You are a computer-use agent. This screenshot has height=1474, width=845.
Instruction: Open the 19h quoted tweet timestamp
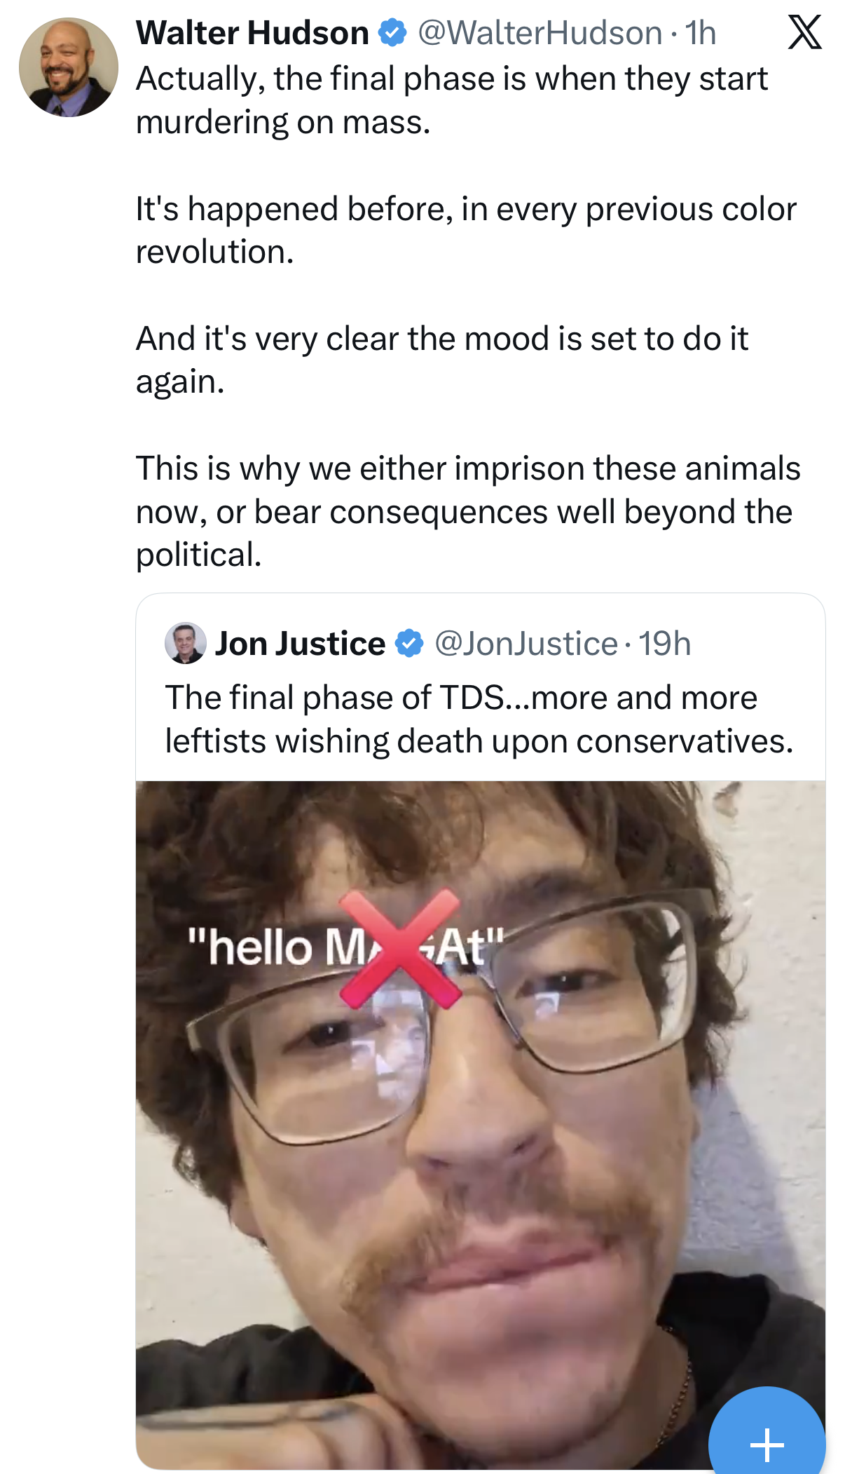pyautogui.click(x=665, y=644)
